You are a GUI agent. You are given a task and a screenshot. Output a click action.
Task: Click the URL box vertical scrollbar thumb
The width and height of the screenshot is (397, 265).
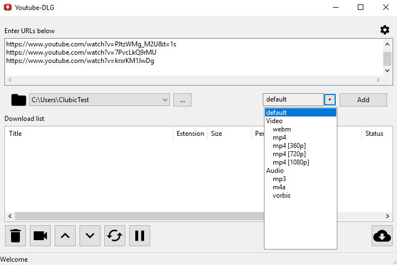click(x=387, y=59)
